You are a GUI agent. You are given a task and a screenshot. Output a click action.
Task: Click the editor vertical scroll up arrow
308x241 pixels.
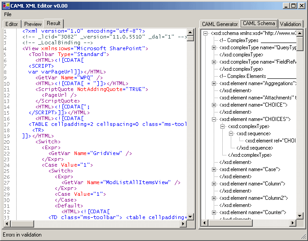pyautogui.click(x=190, y=32)
